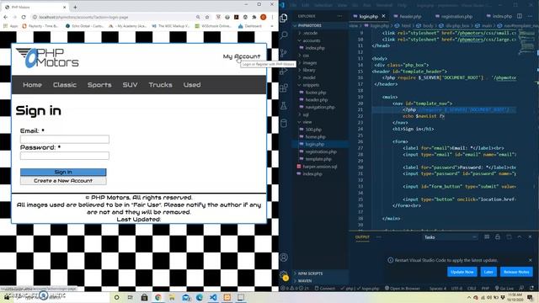This screenshot has width=539, height=303.
Task: Open the Windows Action Center notifications
Action: [x=531, y=297]
